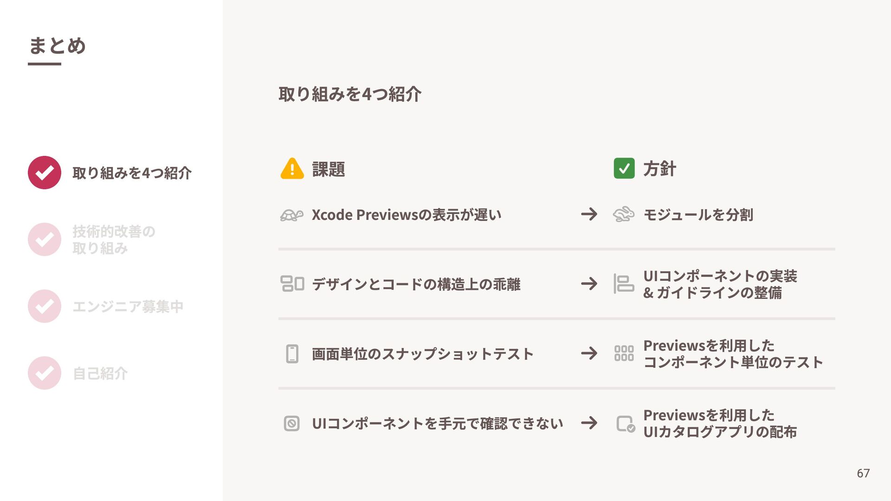This screenshot has height=501, width=891.
Task: Click the arrow after Xcode Previewsの表示が遅い
Action: [589, 214]
